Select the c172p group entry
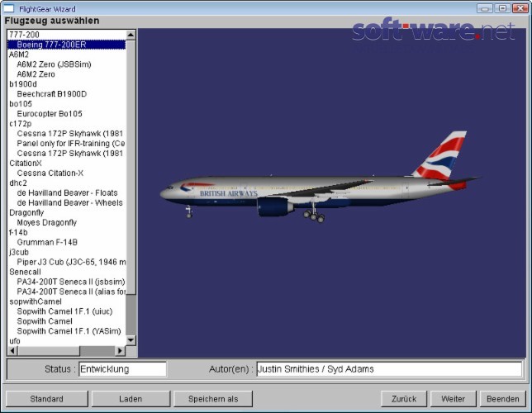 point(66,124)
